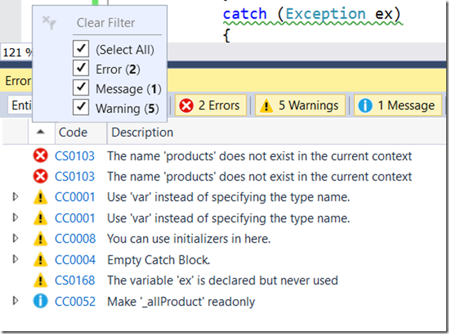Open the Entire Solution scope dropdown

pos(20,105)
